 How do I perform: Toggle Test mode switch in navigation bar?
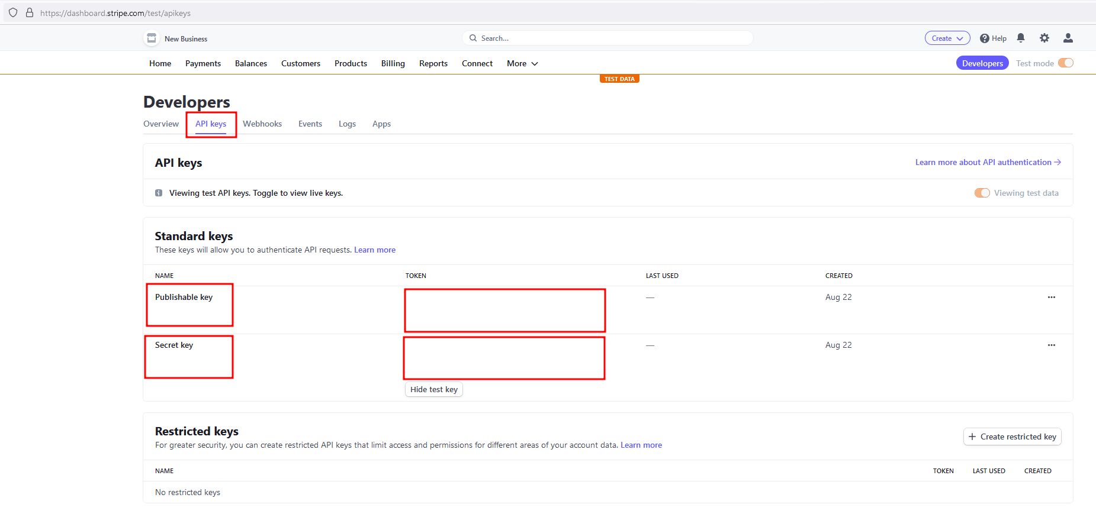click(x=1066, y=63)
